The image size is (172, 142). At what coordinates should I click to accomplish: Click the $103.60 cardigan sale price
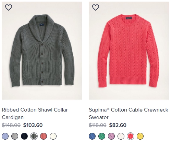(33, 125)
